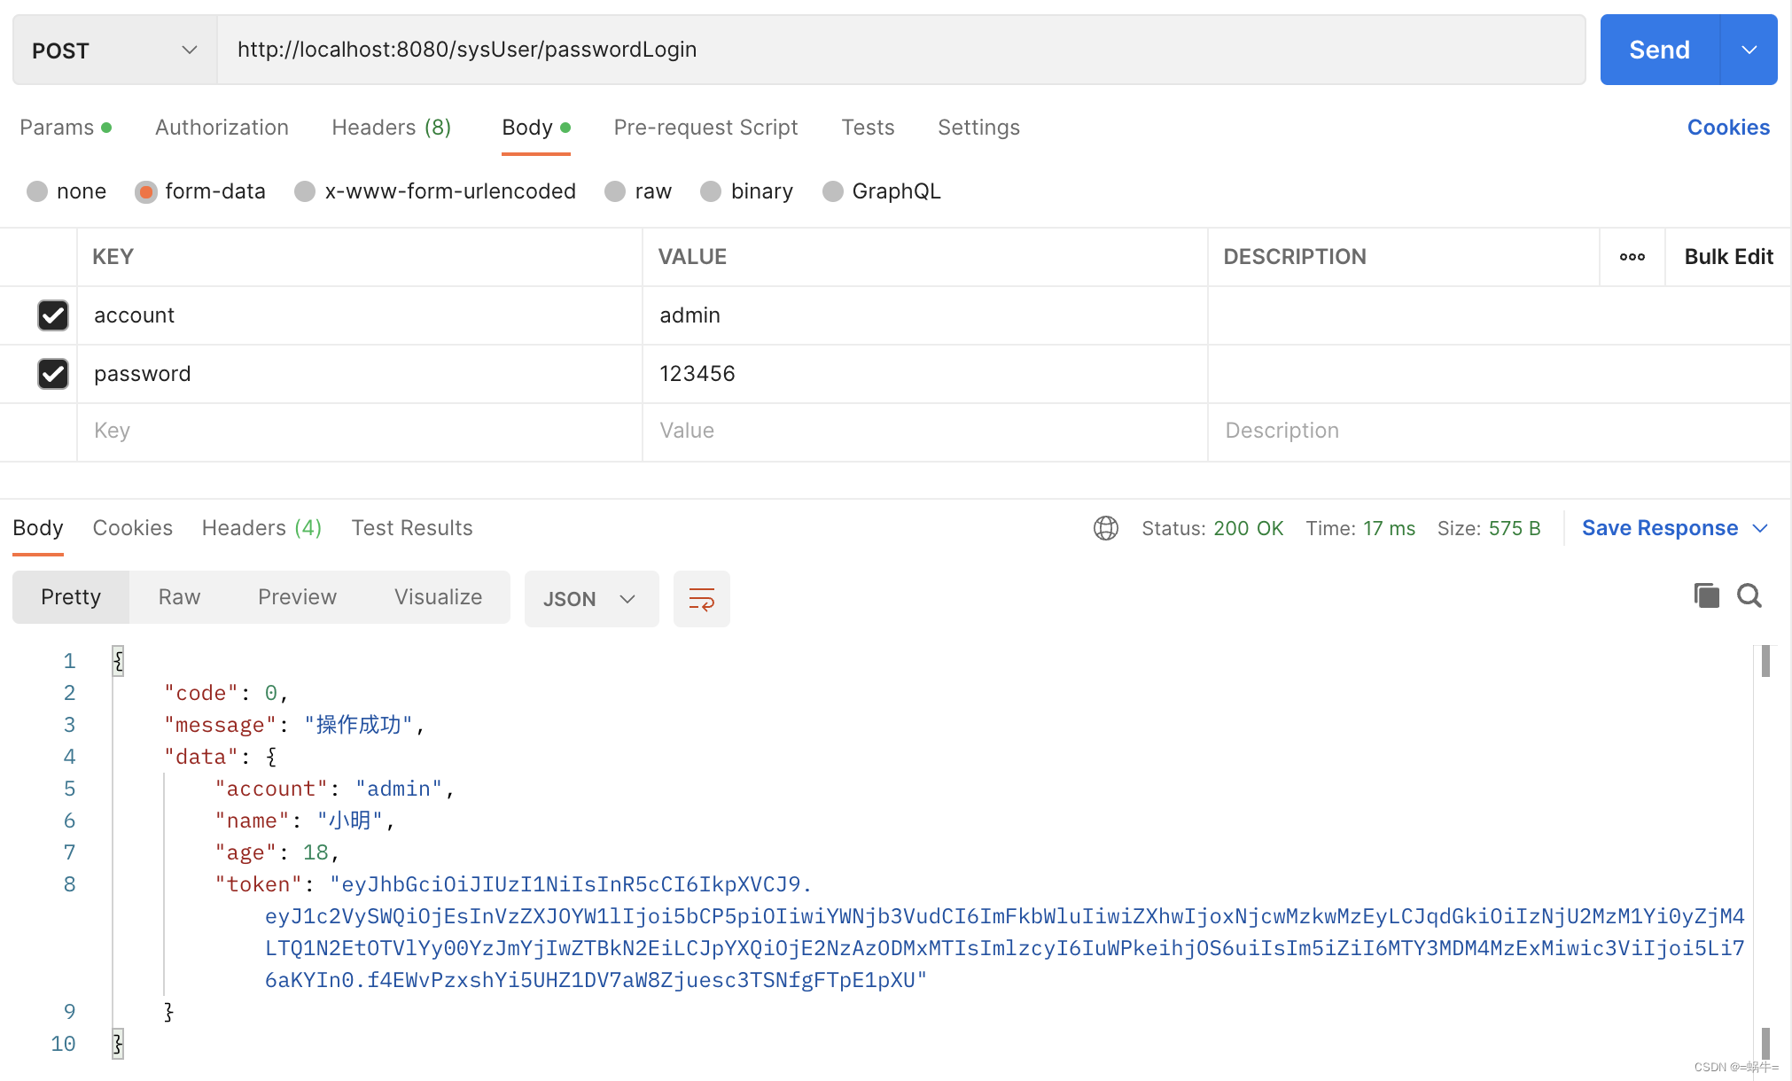
Task: Open the request Headers (8) tab
Action: (x=392, y=128)
